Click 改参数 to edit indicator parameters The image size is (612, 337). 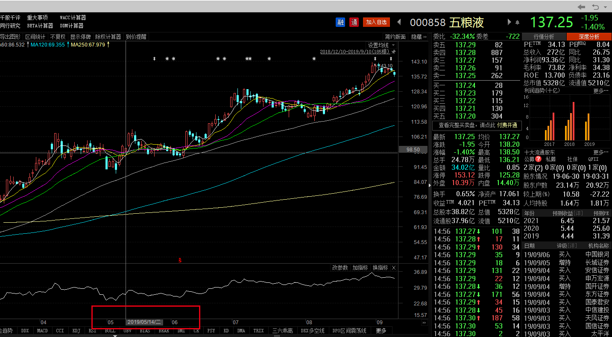coord(340,267)
